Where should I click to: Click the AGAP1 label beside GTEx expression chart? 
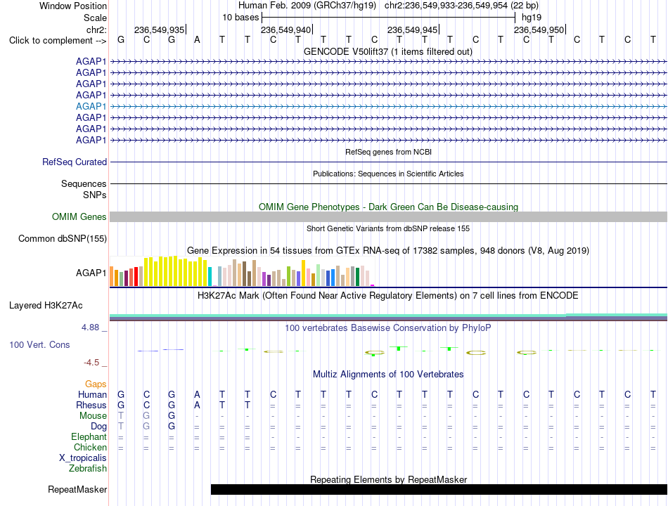tap(91, 273)
